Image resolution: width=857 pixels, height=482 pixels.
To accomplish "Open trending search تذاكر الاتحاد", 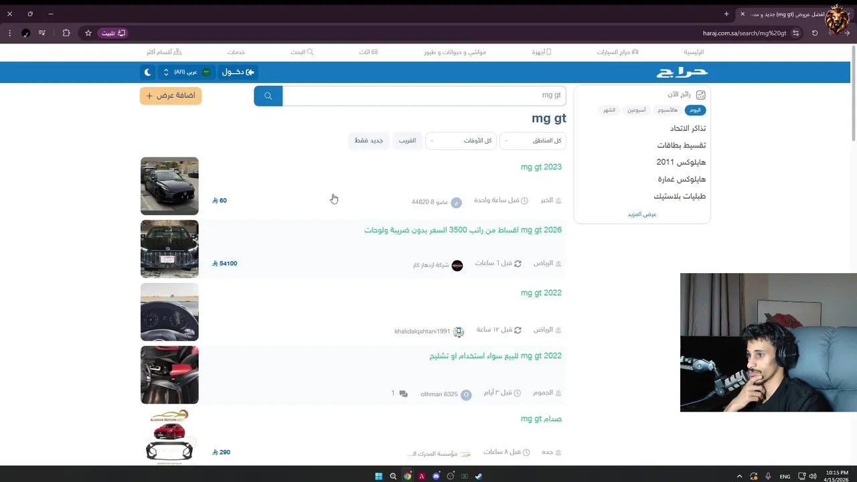I will pyautogui.click(x=688, y=128).
